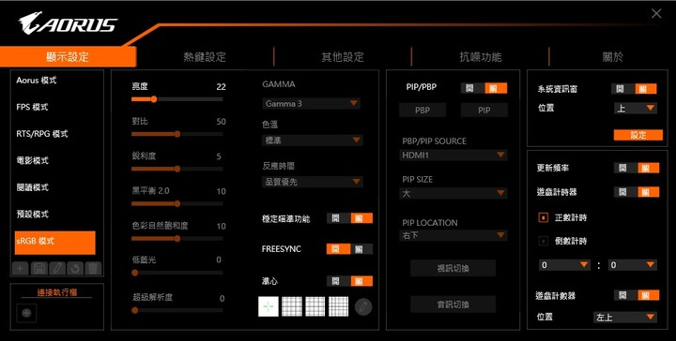This screenshot has height=341, width=676.
Task: Click the orange 設定 button
Action: coord(638,135)
